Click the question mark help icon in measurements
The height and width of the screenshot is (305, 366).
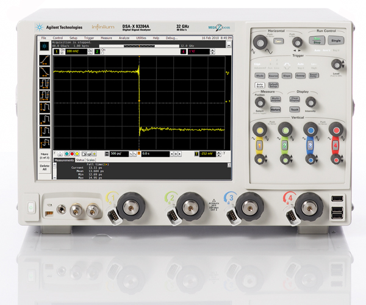point(229,165)
